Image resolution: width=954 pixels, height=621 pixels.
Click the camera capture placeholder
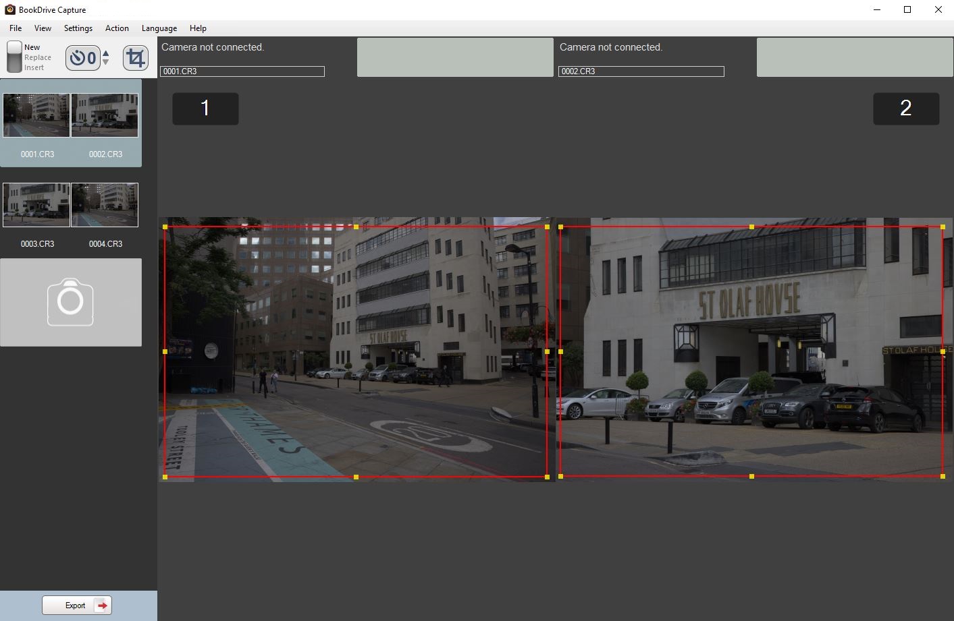click(x=71, y=302)
